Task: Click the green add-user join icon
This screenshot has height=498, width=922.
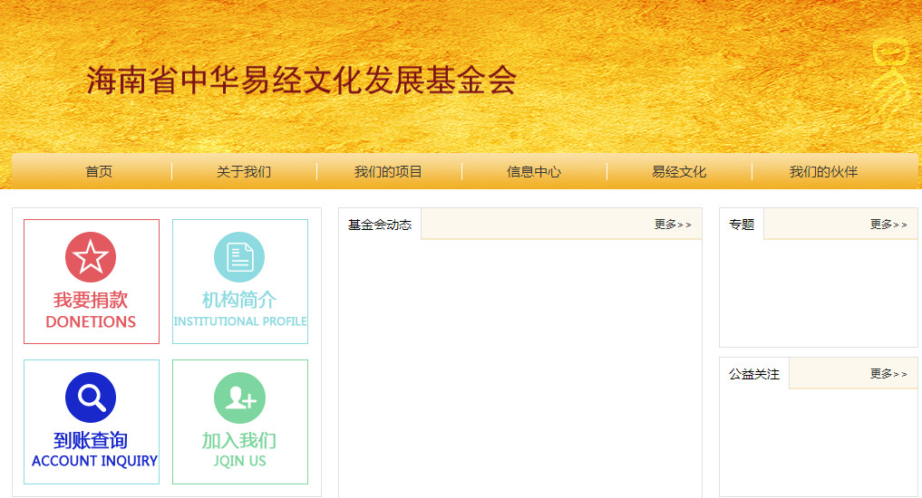Action: 239,397
